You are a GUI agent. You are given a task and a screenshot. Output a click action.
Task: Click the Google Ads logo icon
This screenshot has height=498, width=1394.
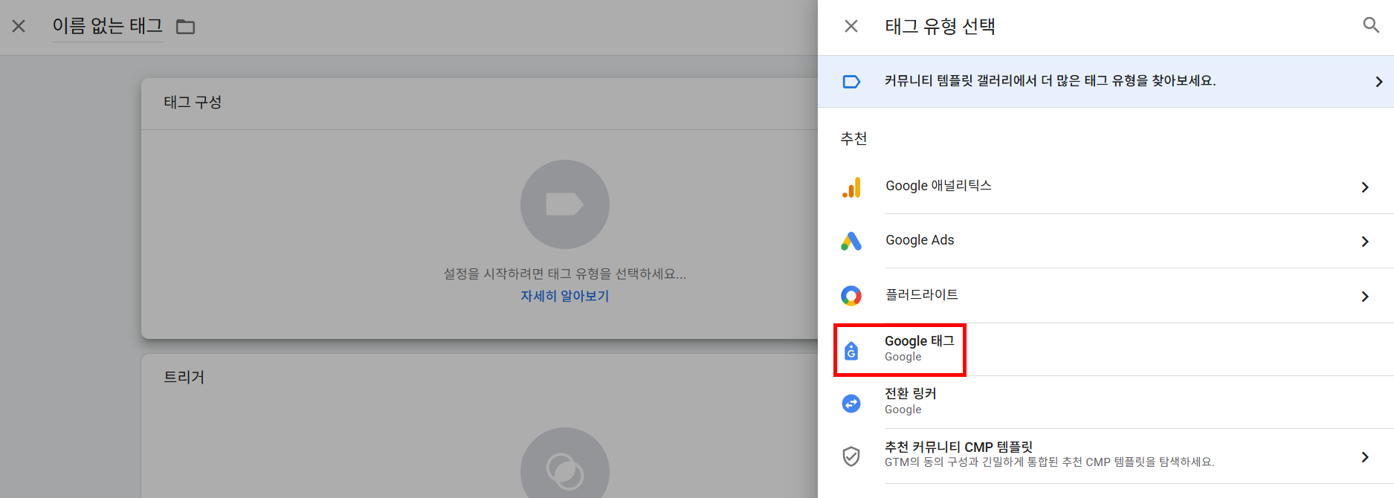851,241
